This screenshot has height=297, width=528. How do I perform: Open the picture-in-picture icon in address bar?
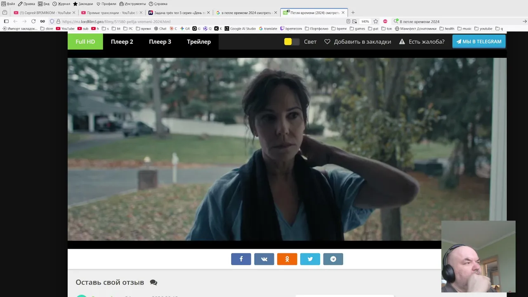[354, 21]
